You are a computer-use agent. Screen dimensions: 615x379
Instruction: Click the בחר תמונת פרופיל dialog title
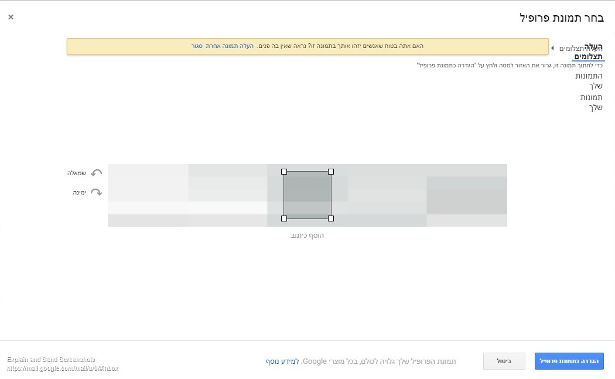[x=562, y=17]
